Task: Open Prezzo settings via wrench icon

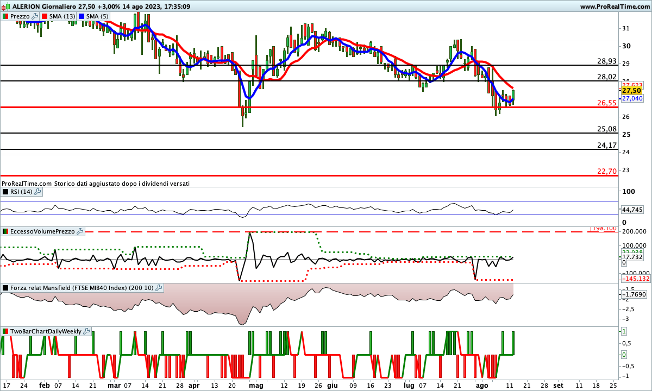Action: (35, 16)
